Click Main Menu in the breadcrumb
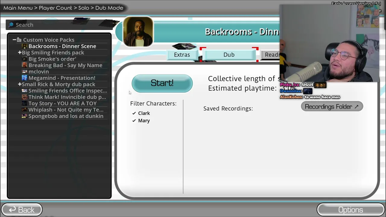 18,8
